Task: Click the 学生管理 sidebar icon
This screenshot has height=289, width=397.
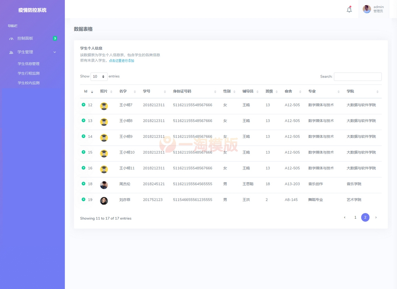Action: coord(11,52)
